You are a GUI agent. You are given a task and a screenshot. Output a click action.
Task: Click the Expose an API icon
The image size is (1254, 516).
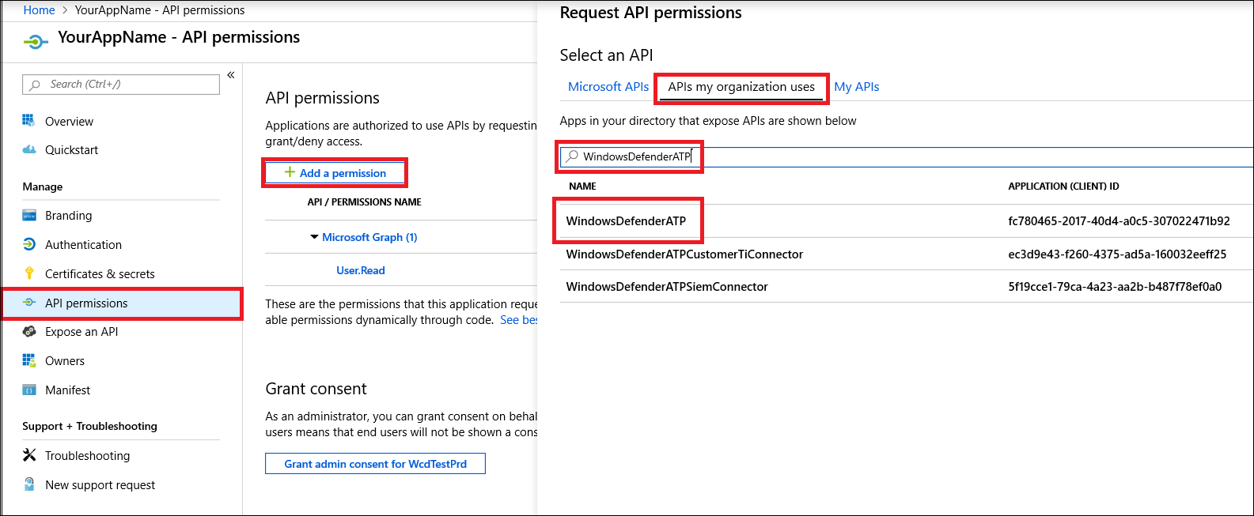tap(29, 332)
